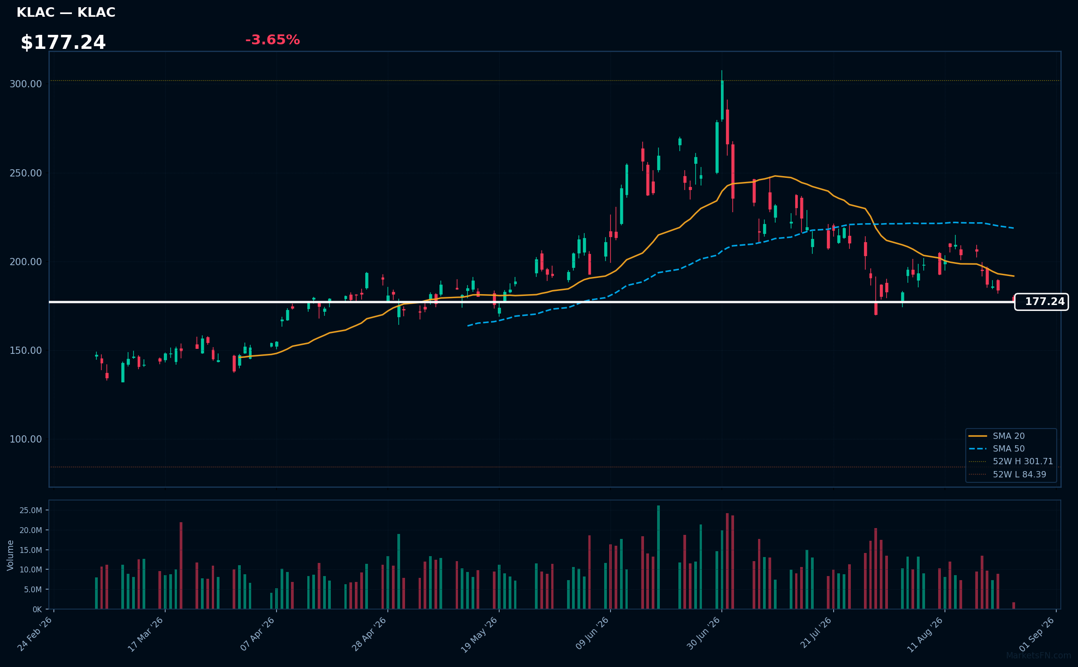
Task: Click the 300.00 price axis label
Action: [26, 84]
